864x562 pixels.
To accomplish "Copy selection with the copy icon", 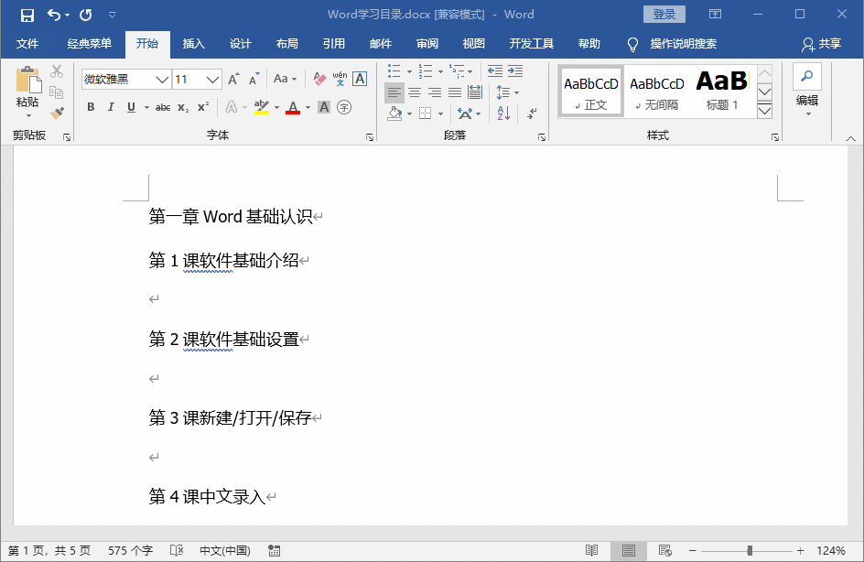I will tap(56, 92).
